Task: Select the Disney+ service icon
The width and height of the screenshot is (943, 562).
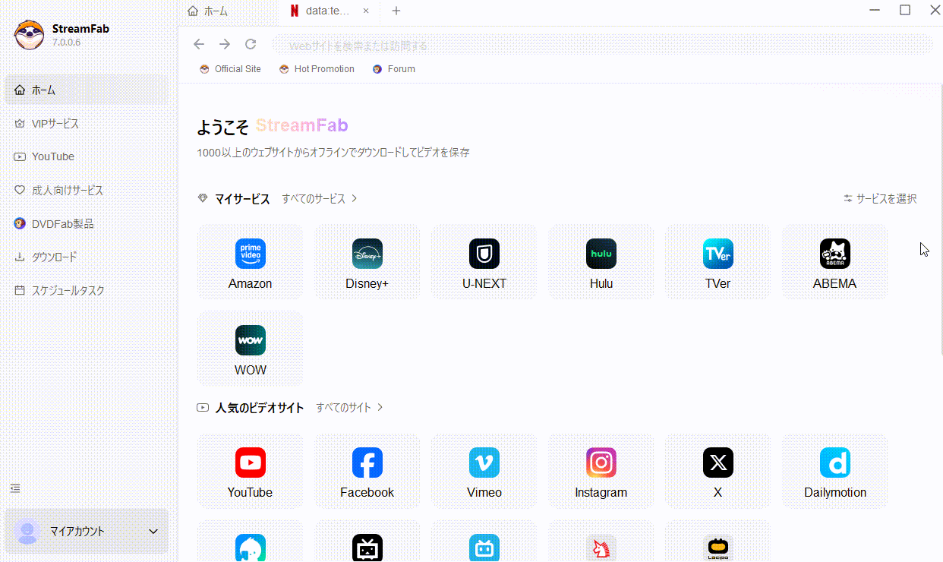Action: 367,261
